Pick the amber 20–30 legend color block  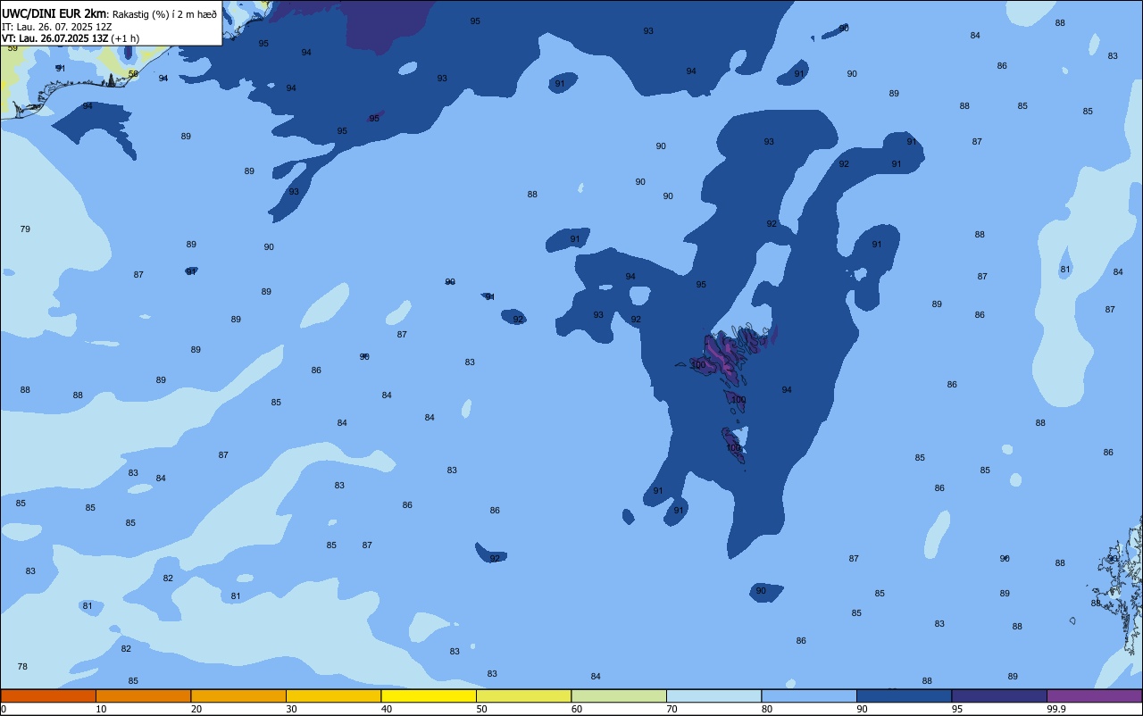click(x=238, y=695)
